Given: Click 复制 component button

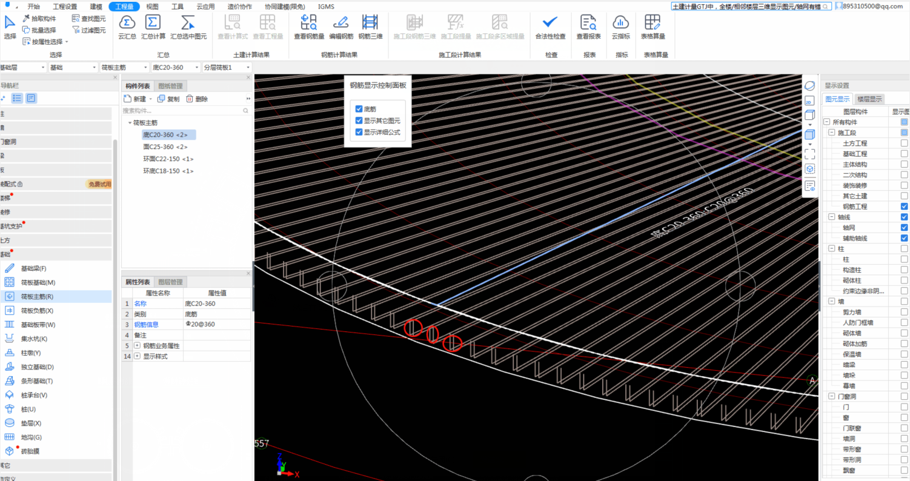Looking at the screenshot, I should tap(168, 99).
